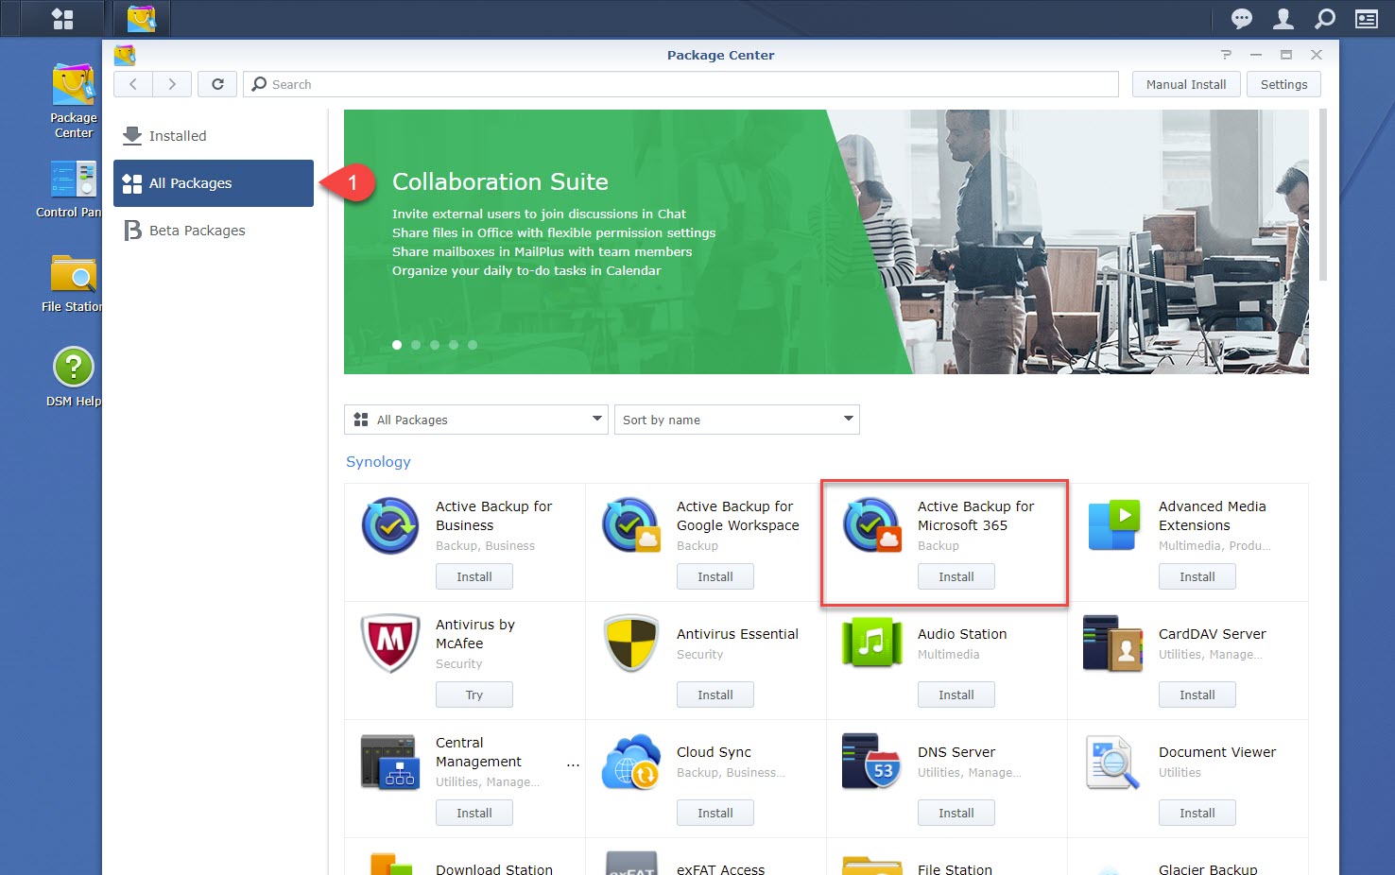Image resolution: width=1395 pixels, height=875 pixels.
Task: Install Active Backup for Microsoft 365
Action: pos(956,576)
